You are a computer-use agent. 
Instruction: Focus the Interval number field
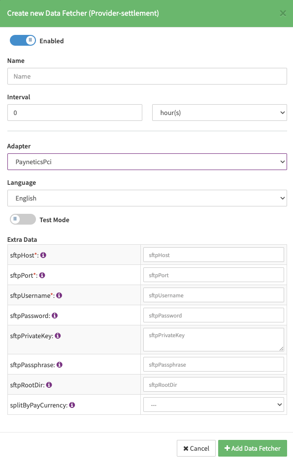coord(75,113)
